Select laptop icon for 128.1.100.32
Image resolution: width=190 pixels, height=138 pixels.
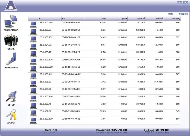pos(33,91)
